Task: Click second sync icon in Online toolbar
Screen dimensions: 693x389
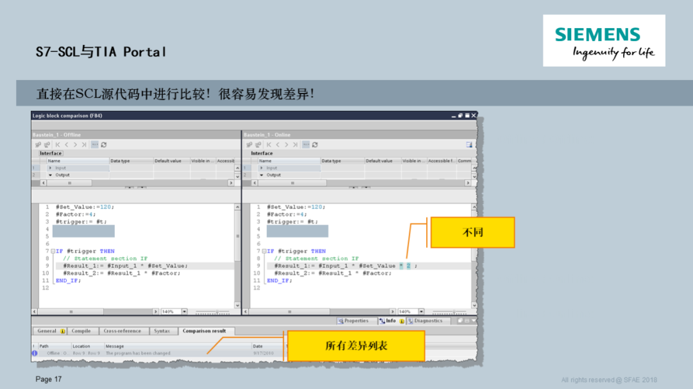Action: 258,145
